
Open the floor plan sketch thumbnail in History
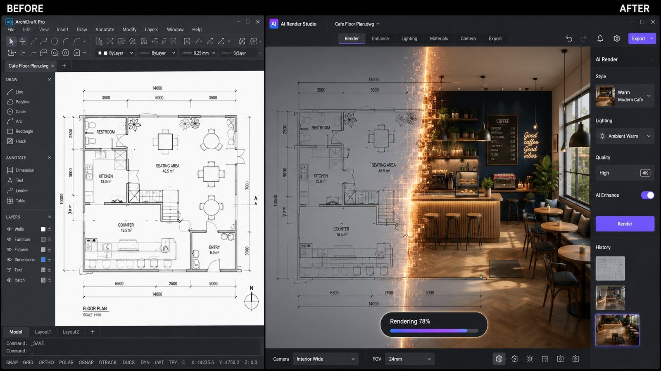610,268
